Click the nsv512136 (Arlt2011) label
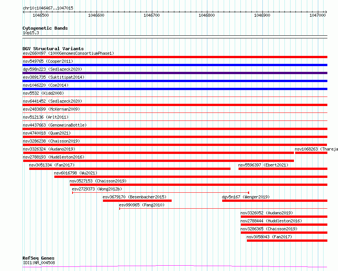The width and height of the screenshot is (338, 271). point(46,117)
